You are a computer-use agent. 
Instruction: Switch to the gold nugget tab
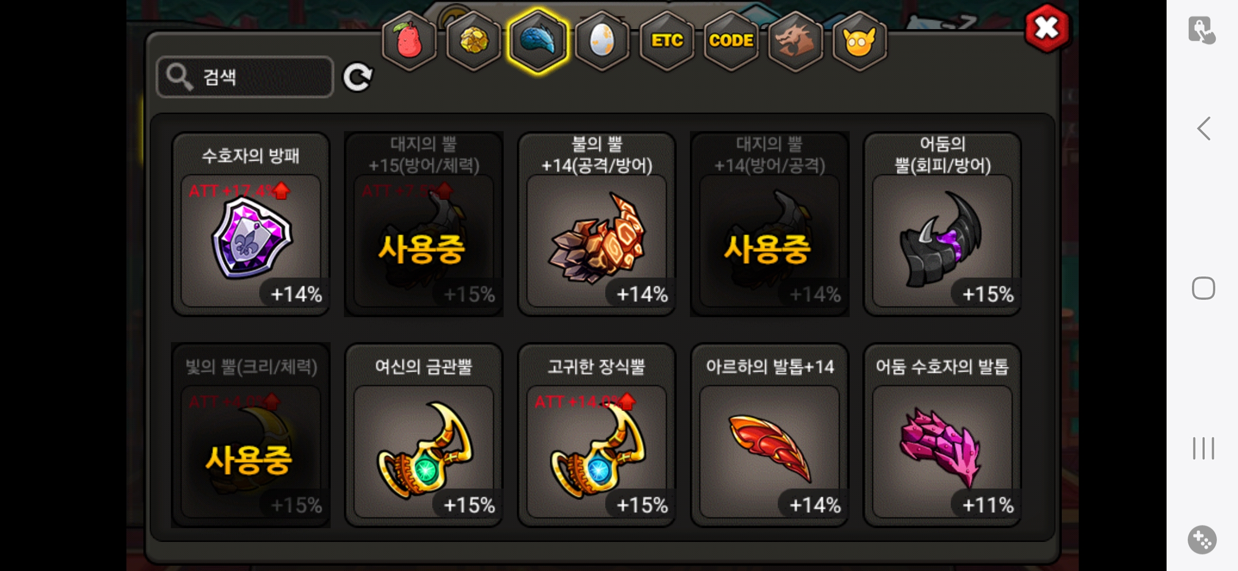click(x=474, y=41)
